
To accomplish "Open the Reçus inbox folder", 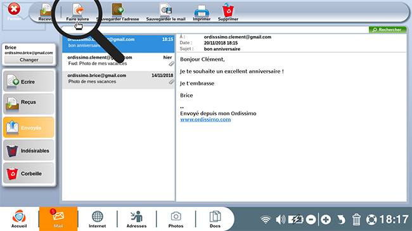I will coord(29,103).
